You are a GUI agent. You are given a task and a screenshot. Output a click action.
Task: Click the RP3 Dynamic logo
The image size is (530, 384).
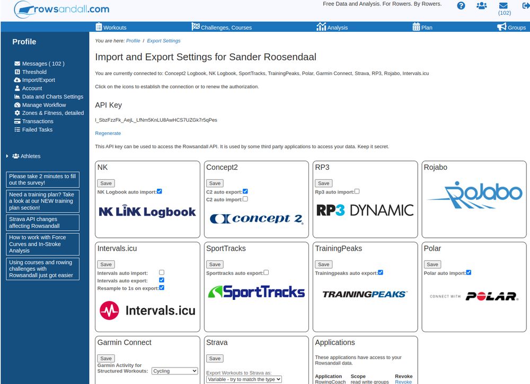[365, 210]
